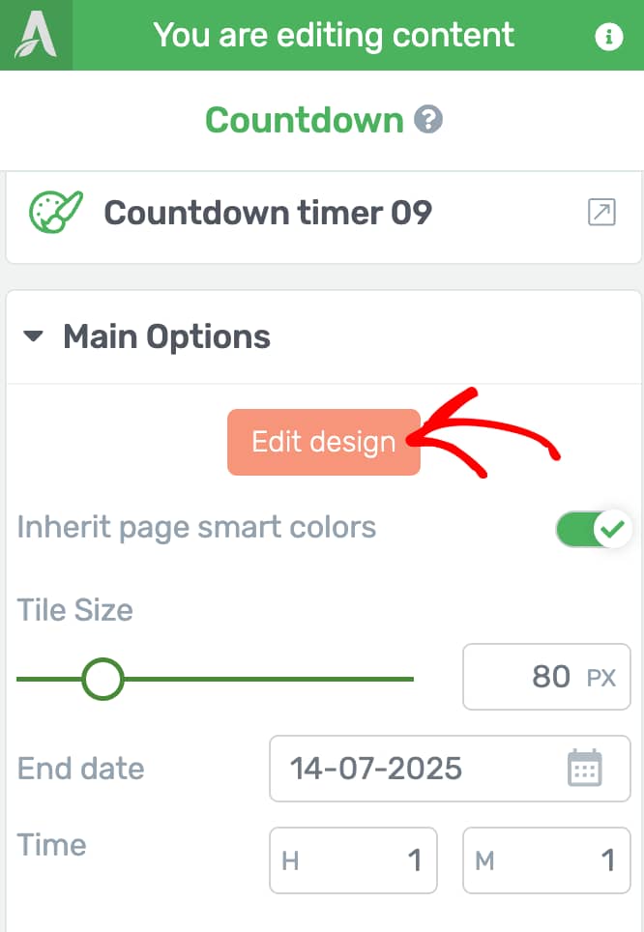Focus the Tile Size 80 value field
The height and width of the screenshot is (932, 644).
tap(546, 677)
